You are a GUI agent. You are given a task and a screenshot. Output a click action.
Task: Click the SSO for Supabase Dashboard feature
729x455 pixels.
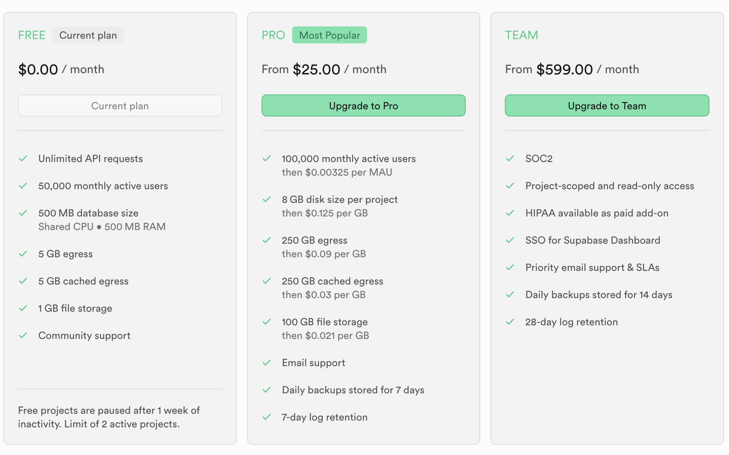(x=592, y=240)
